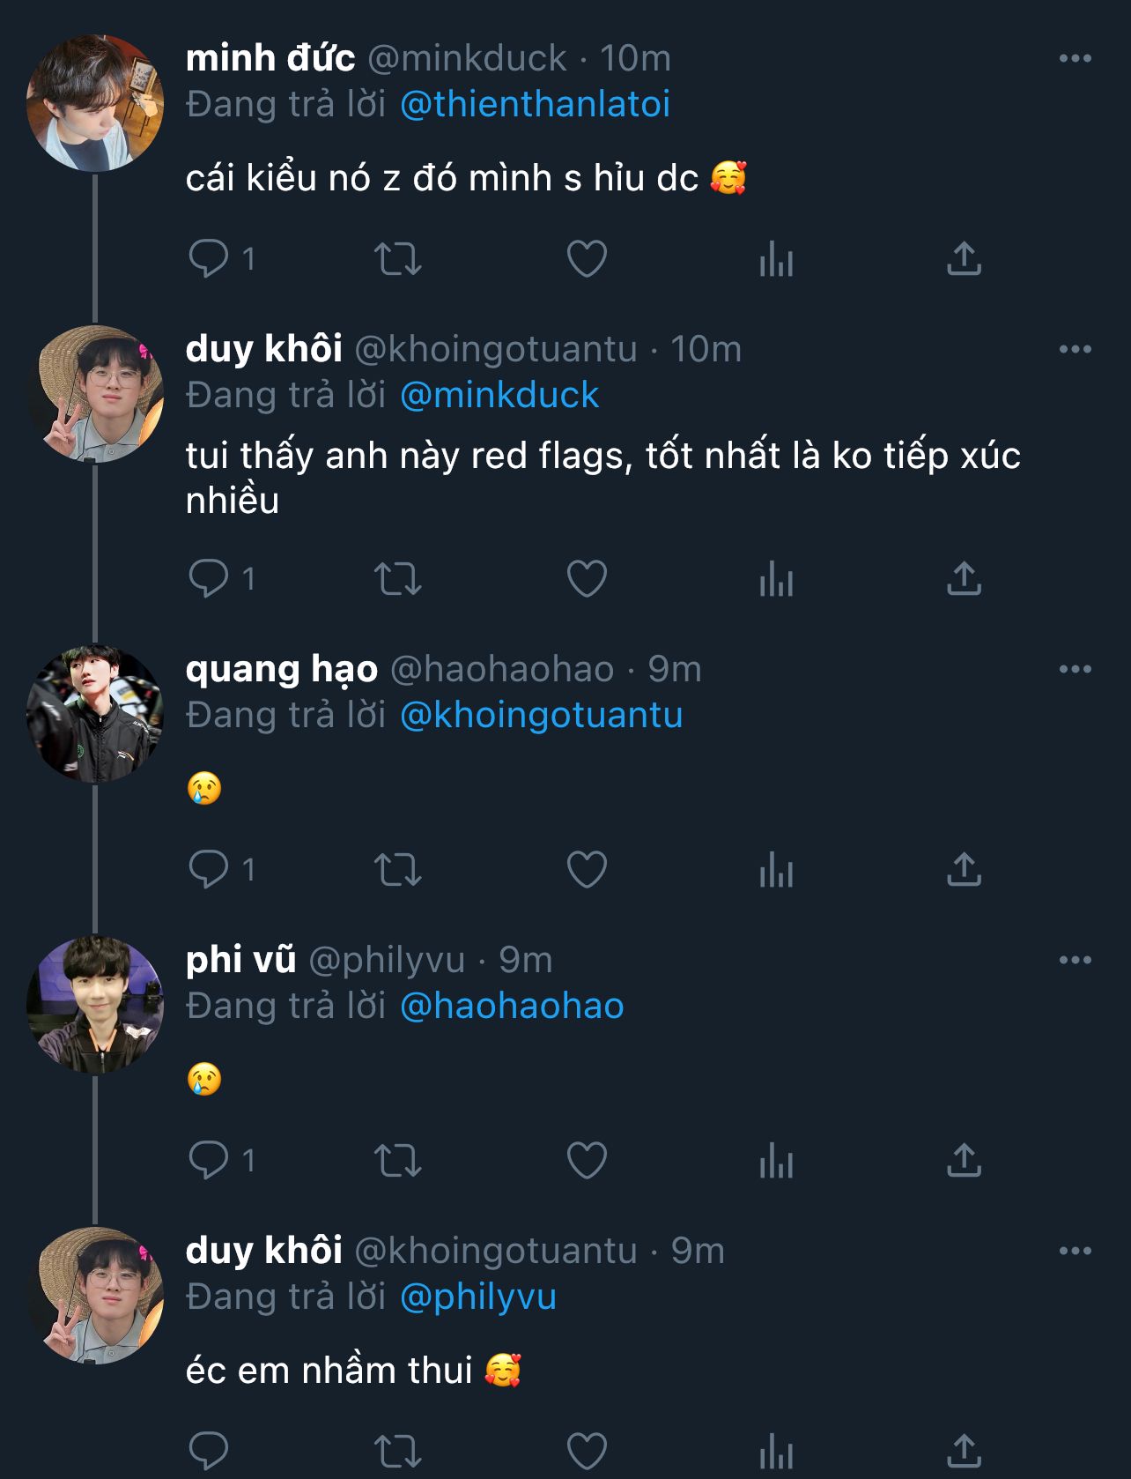Like minh đức's tweet
This screenshot has width=1131, height=1479.
587,259
